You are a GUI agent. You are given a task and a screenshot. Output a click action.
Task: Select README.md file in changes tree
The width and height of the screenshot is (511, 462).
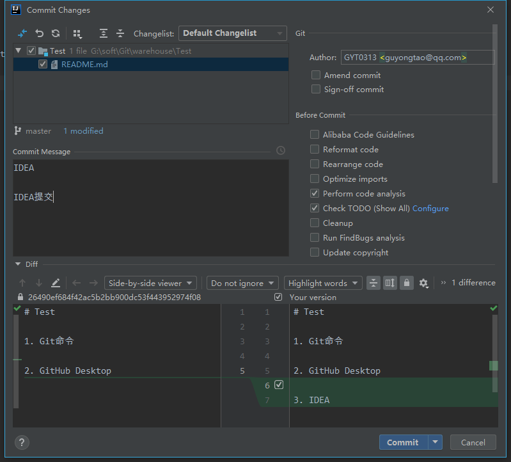pos(150,64)
